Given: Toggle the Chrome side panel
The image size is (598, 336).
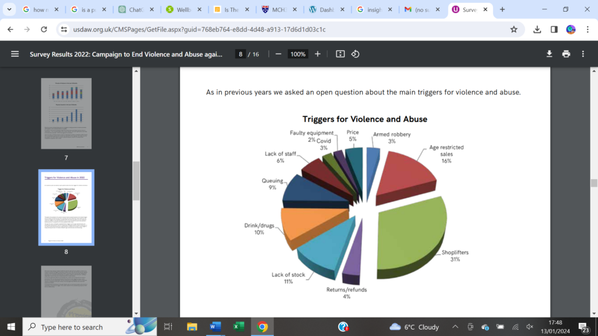Looking at the screenshot, I should (554, 29).
